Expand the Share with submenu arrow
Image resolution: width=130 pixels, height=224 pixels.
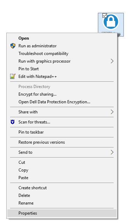click(112, 112)
